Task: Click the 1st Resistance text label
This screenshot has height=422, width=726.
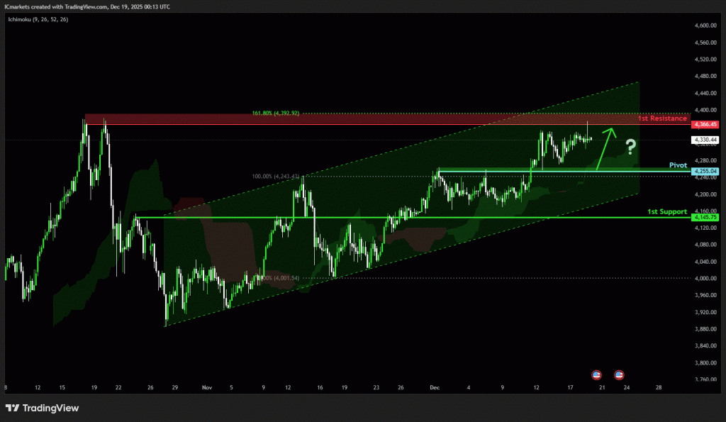Action: coord(661,118)
